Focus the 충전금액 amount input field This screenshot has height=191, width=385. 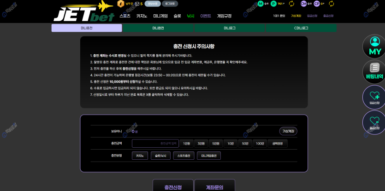[x=155, y=144]
